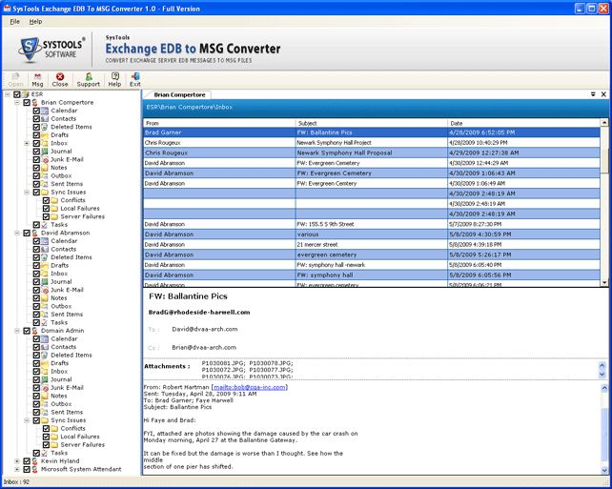
Task: Expand Brian Compertore's Inbox node
Action: (27, 143)
